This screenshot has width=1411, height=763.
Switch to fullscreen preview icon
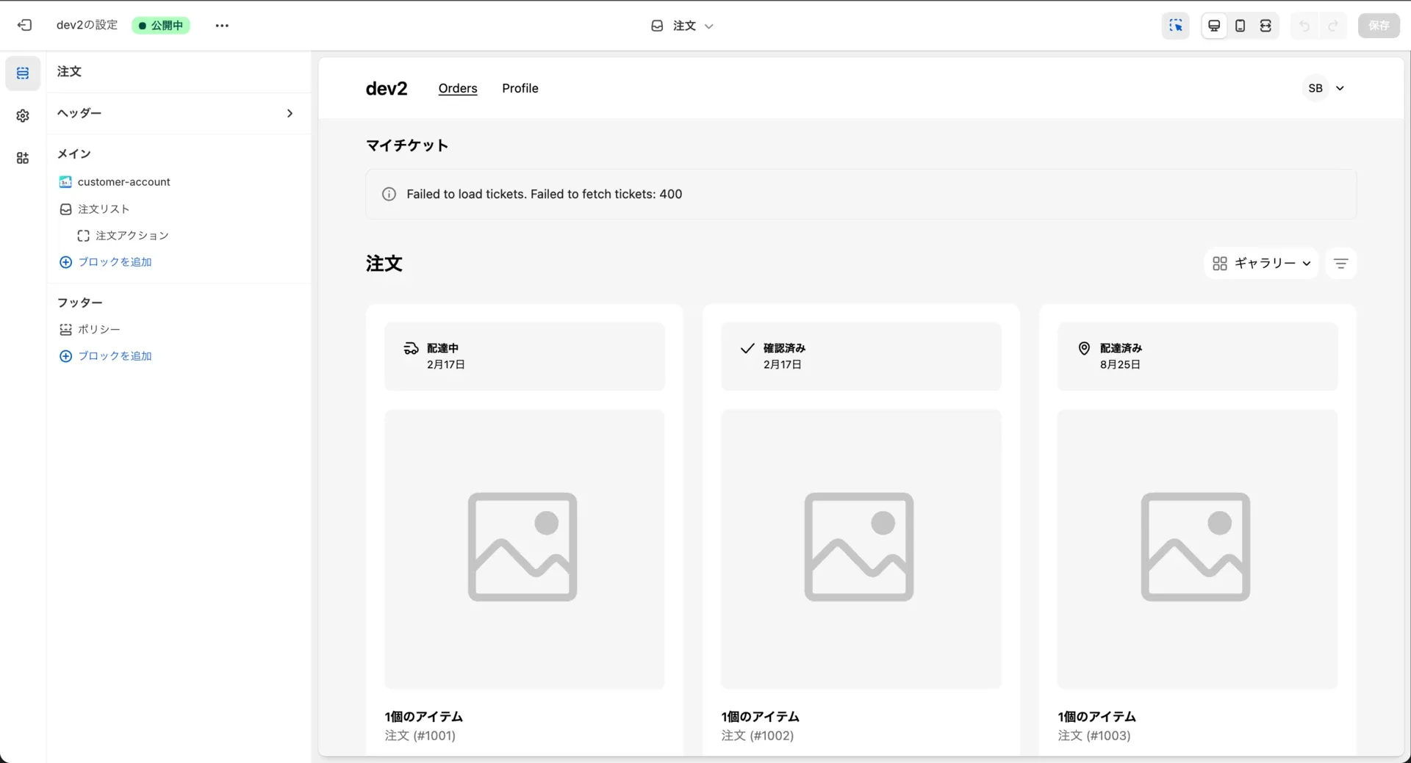click(x=1265, y=26)
